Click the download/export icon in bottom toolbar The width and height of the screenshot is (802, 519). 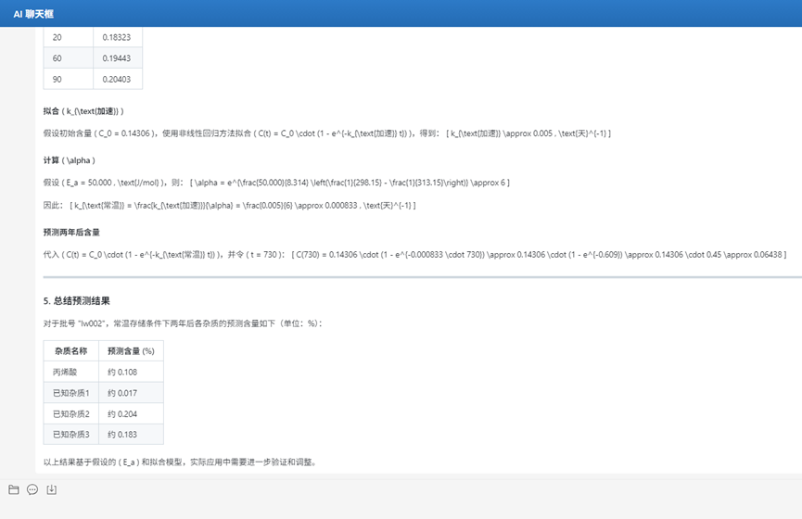52,489
